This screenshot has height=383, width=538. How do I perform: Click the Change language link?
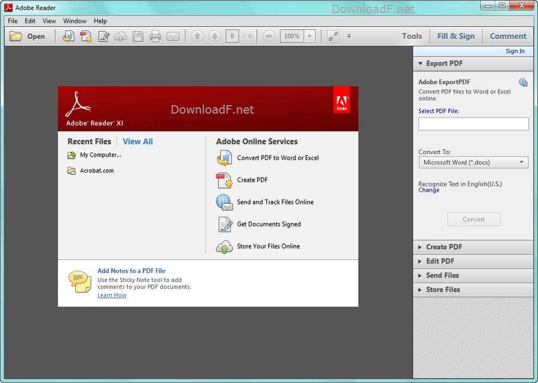click(428, 190)
